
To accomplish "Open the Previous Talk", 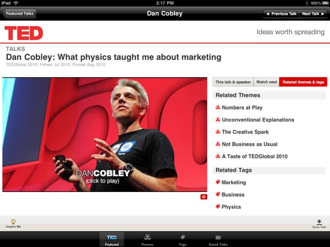I will (x=281, y=14).
